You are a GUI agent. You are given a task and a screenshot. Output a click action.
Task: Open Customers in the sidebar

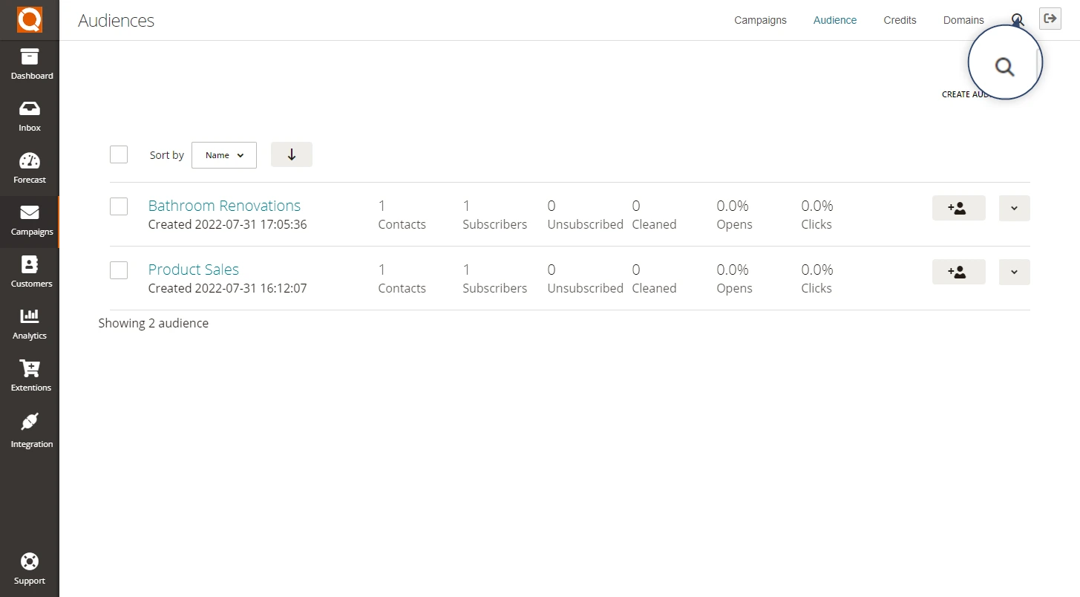tap(30, 273)
